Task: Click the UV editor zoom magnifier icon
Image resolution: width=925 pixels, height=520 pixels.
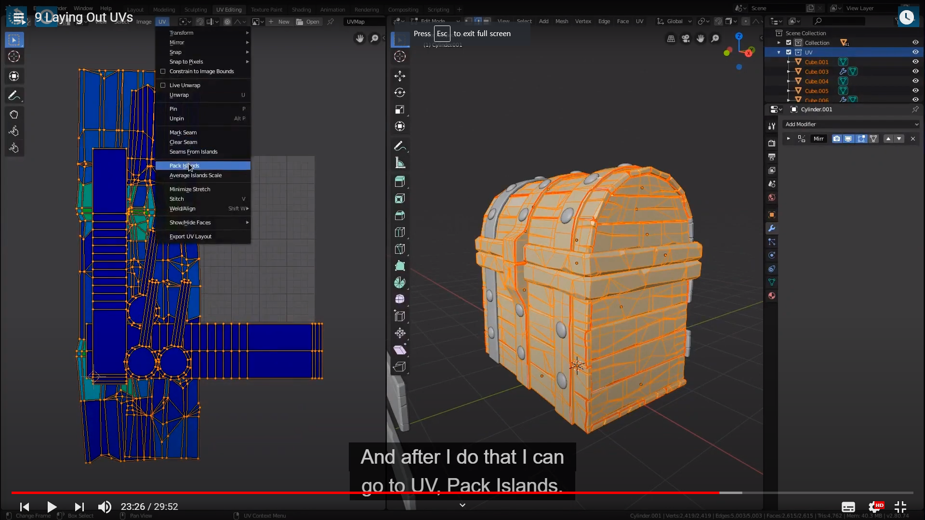Action: [x=374, y=39]
